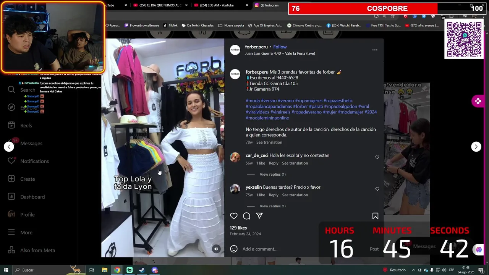Open the Windows Start menu
The image size is (489, 275).
(6, 270)
